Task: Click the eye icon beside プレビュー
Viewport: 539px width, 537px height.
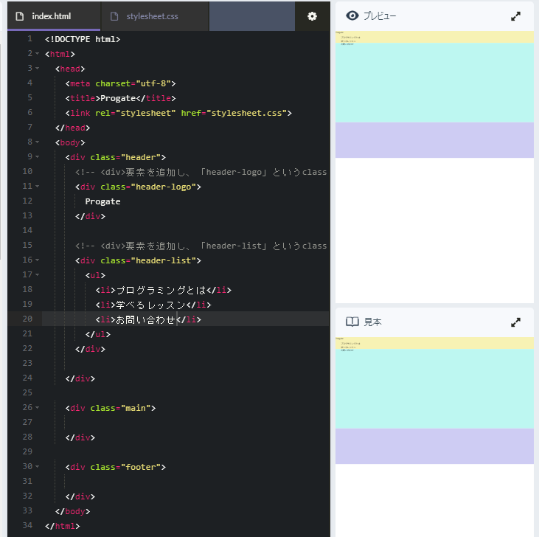Action: (352, 15)
